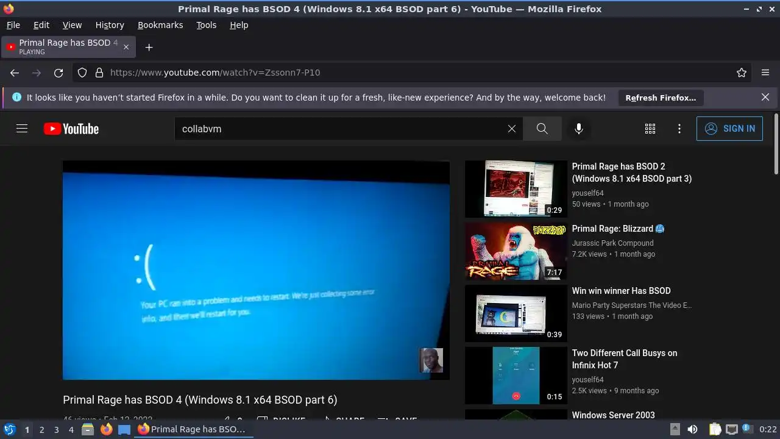780x439 pixels.
Task: Open the clipboard tray icon
Action: (x=715, y=429)
